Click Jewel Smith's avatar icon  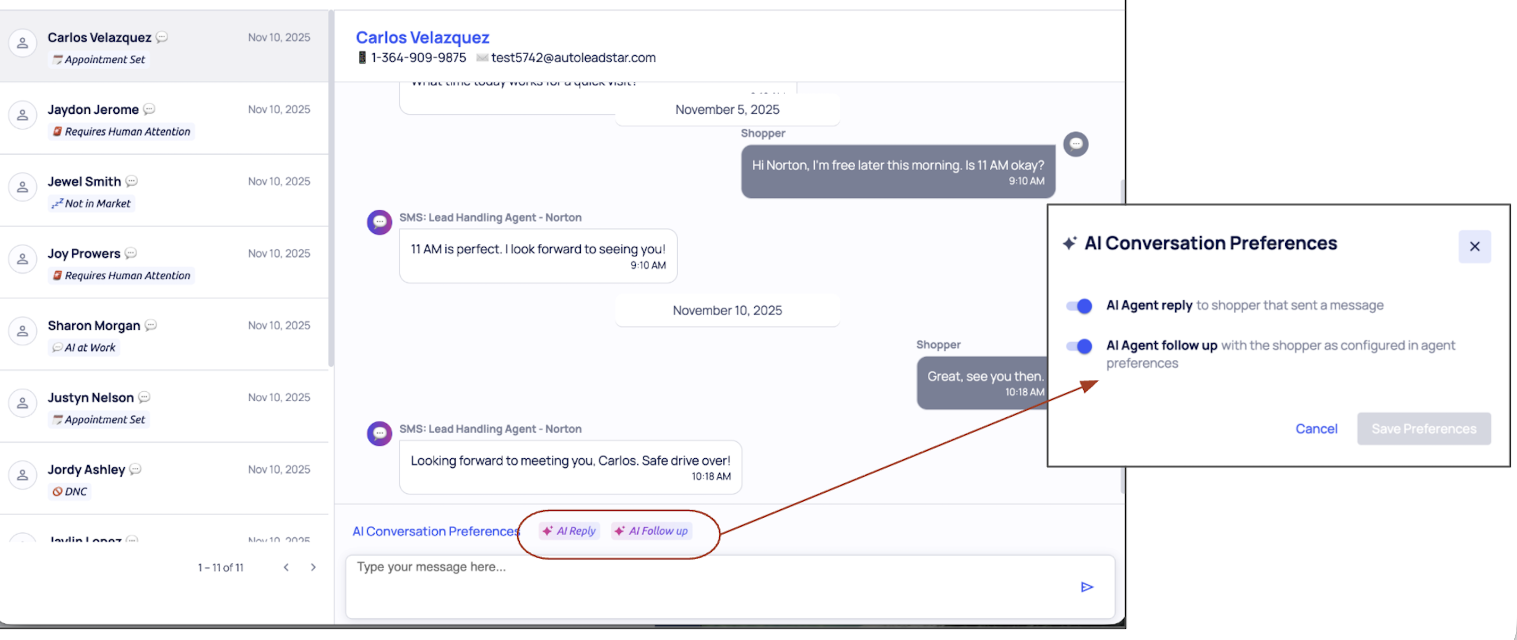click(22, 187)
